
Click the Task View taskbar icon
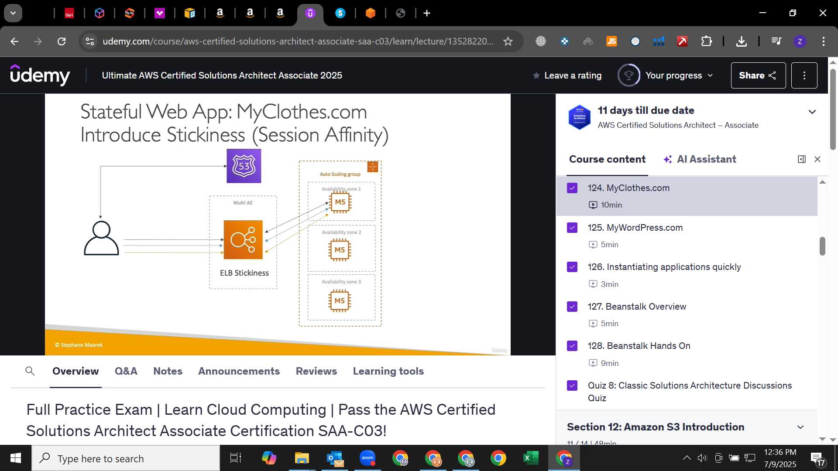(236, 458)
